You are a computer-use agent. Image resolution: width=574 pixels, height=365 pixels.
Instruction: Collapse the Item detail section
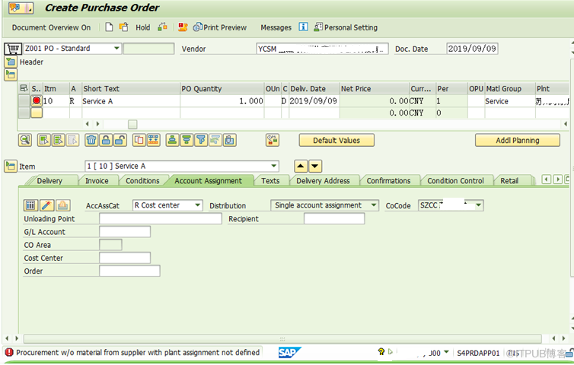(11, 166)
